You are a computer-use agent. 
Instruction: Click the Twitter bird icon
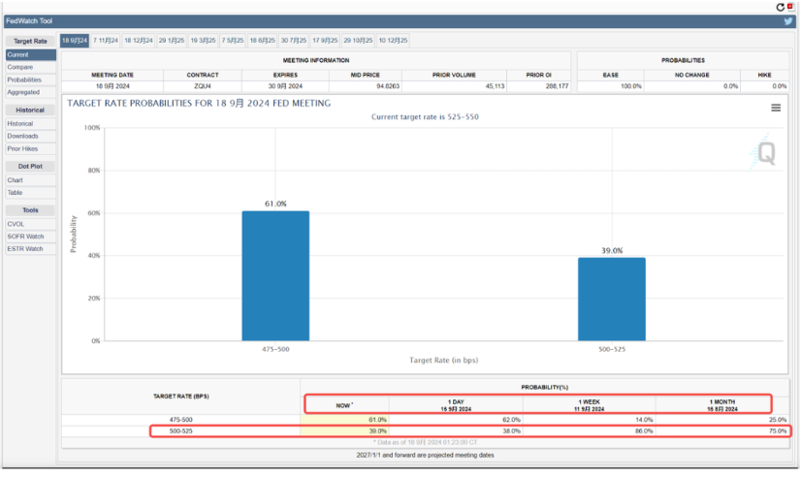[788, 21]
